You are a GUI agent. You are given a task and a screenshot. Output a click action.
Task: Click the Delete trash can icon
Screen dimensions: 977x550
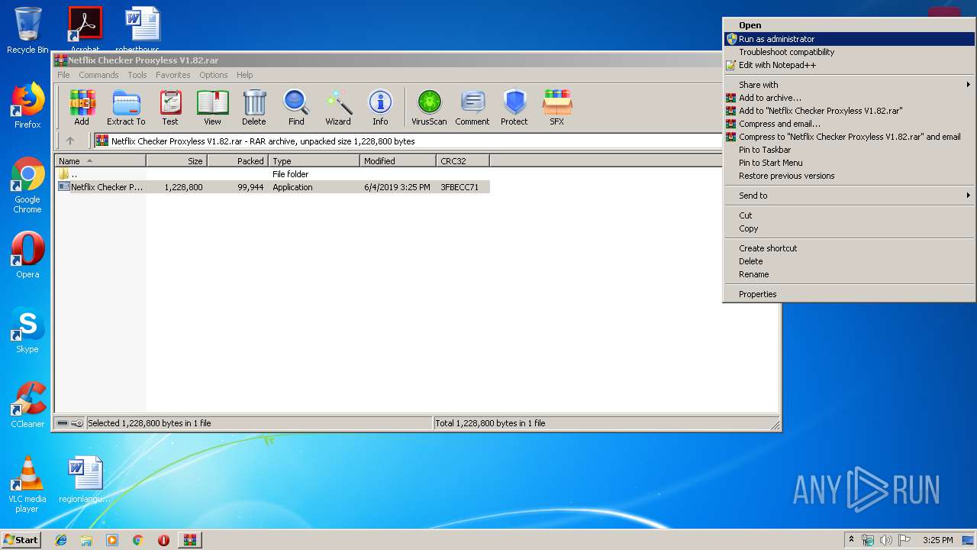coord(254,107)
